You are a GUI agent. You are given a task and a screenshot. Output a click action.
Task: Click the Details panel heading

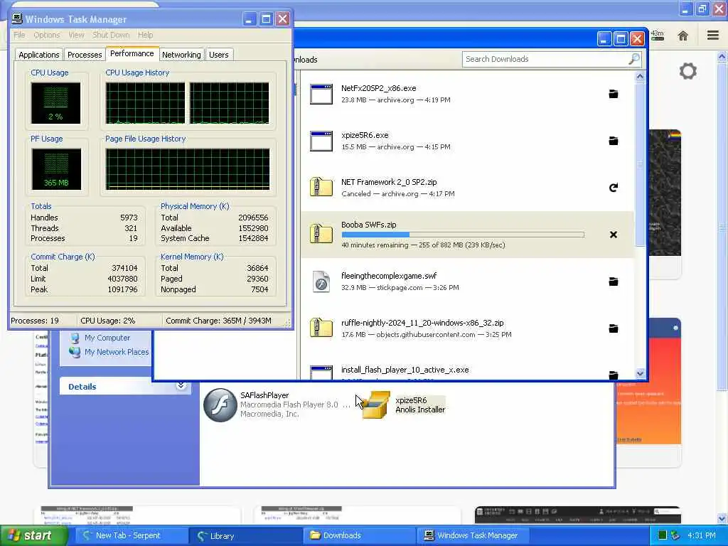[x=82, y=386]
